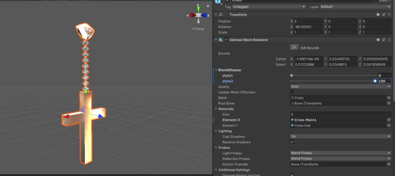Open Skinned Mesh Renderer help icon
The image size is (395, 176).
click(378, 40)
